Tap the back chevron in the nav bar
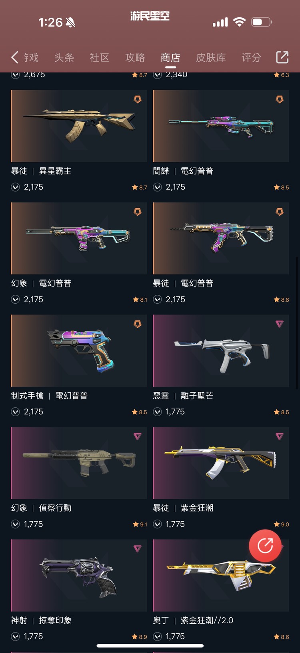The image size is (300, 653). [x=15, y=57]
